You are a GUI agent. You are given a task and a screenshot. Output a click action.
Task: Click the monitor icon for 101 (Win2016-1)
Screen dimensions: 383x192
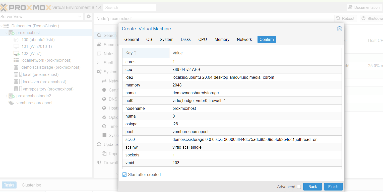[16, 46]
